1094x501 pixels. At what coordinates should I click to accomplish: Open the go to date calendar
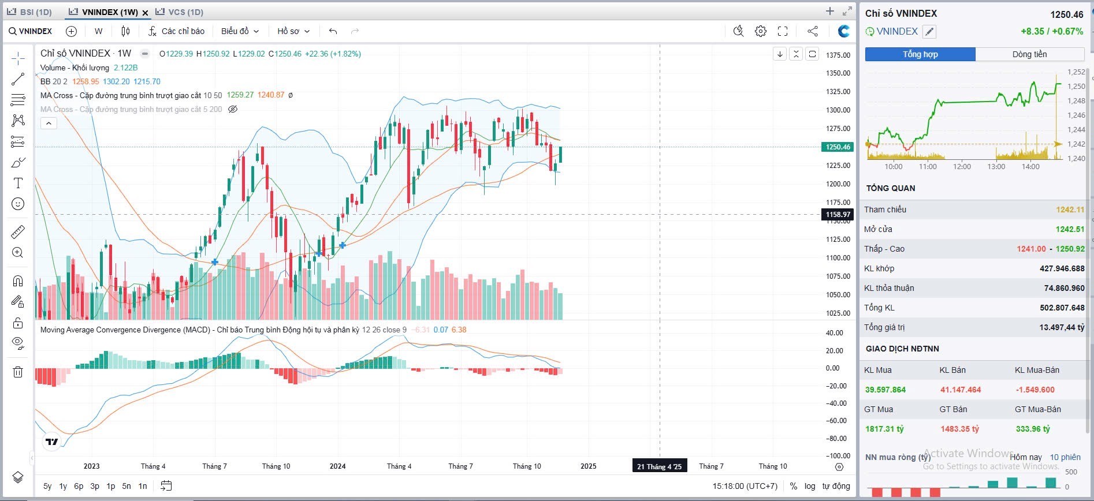[166, 486]
